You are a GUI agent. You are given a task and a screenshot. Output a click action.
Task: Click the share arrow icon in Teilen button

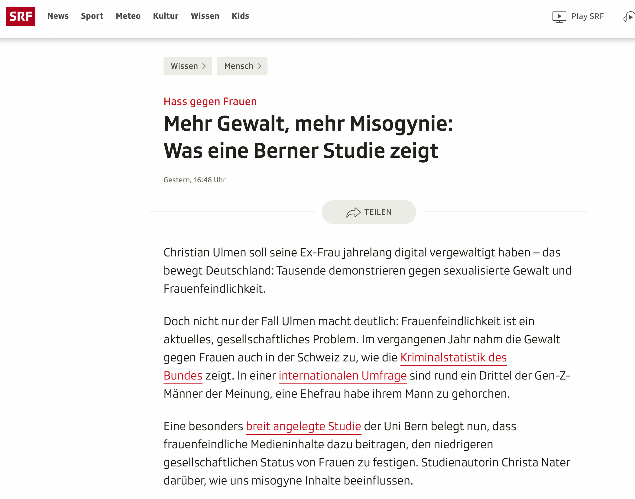(x=353, y=212)
